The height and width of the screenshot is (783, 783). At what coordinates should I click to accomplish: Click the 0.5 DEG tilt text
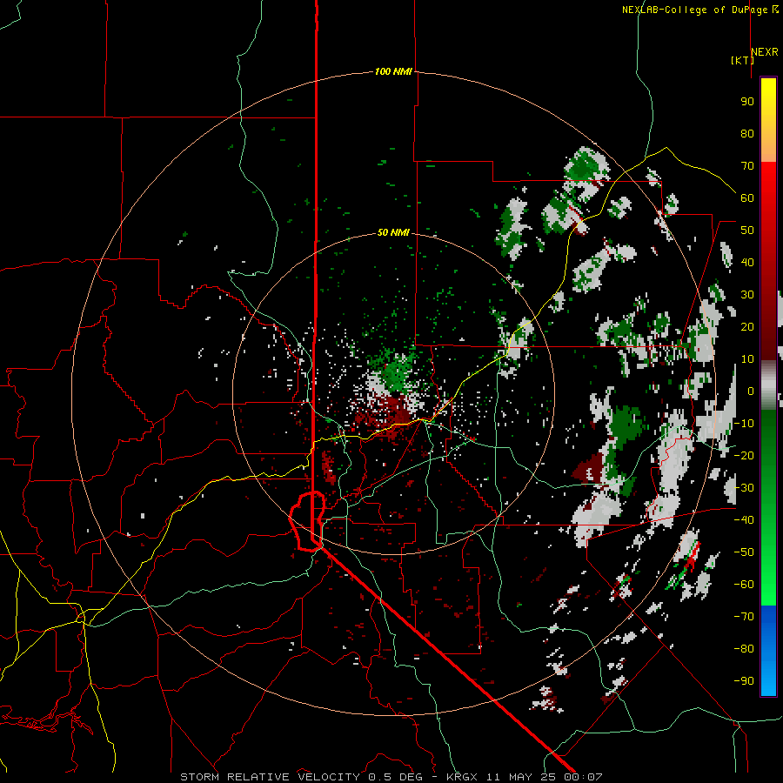coord(396,777)
